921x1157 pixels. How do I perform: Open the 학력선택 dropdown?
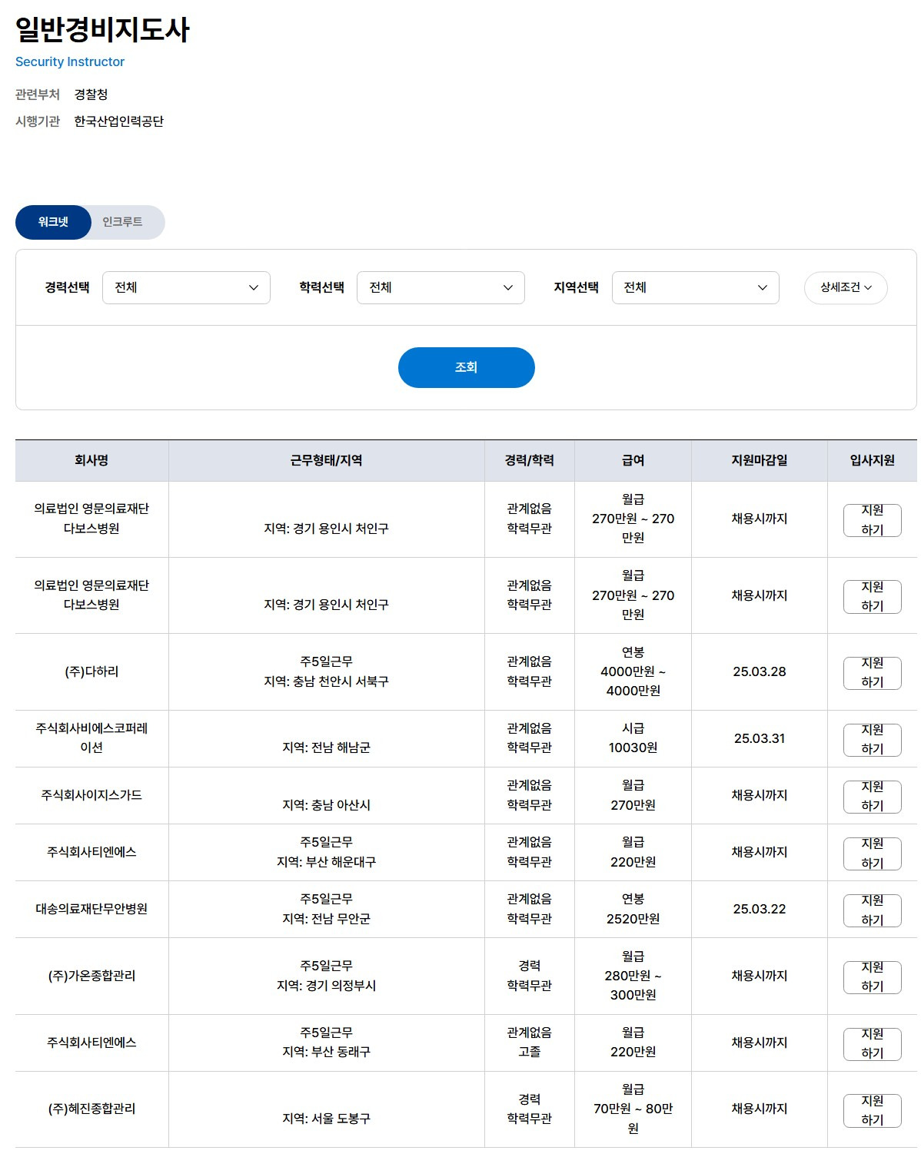tap(441, 287)
